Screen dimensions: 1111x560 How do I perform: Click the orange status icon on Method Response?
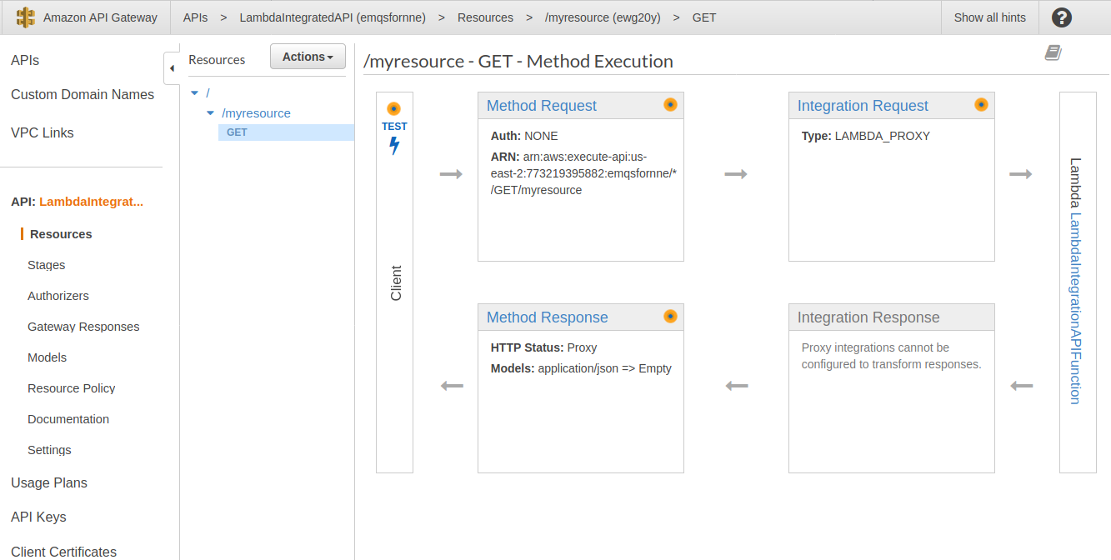click(x=670, y=316)
